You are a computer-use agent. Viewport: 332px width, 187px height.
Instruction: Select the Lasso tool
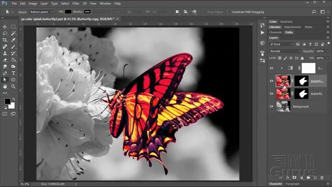[5, 33]
